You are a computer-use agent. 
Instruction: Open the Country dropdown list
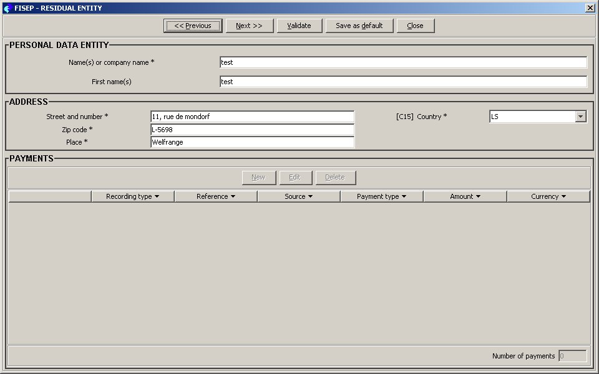point(580,117)
